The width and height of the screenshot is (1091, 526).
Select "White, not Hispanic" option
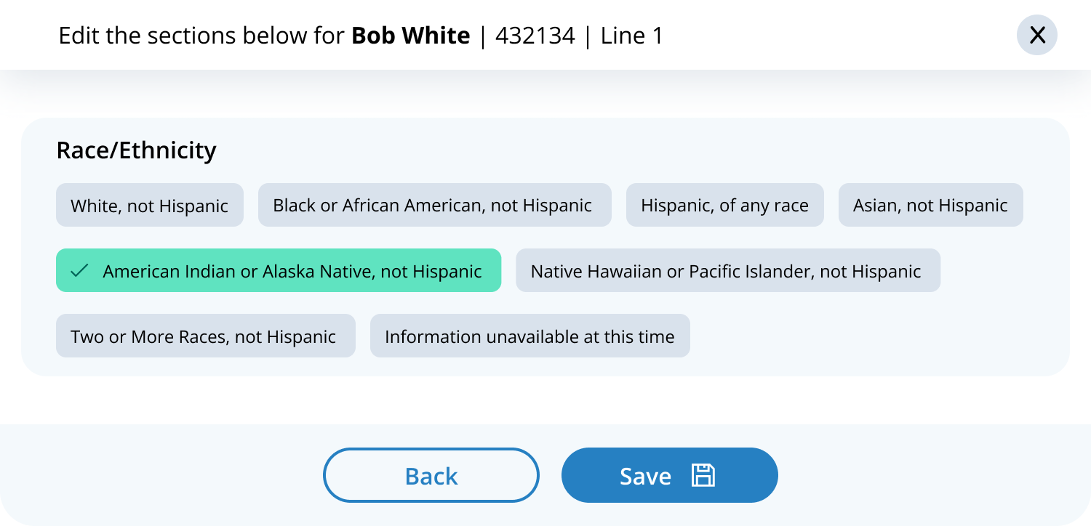(x=149, y=206)
